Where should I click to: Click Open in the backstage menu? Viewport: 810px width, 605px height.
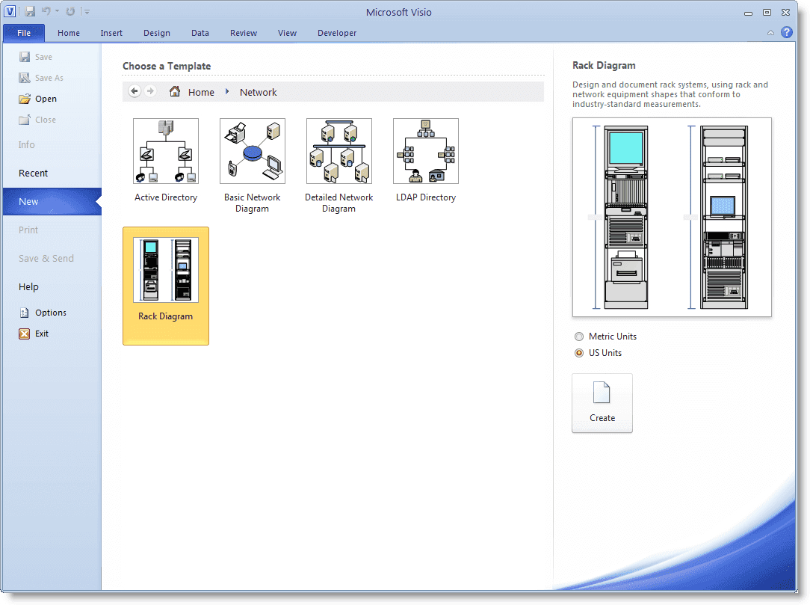pyautogui.click(x=37, y=99)
